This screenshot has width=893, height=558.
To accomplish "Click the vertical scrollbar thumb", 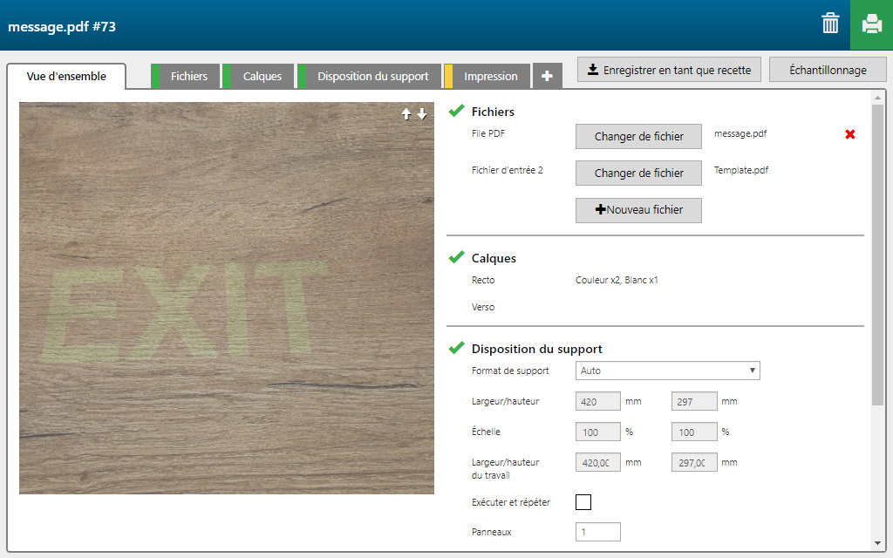I will click(x=877, y=255).
